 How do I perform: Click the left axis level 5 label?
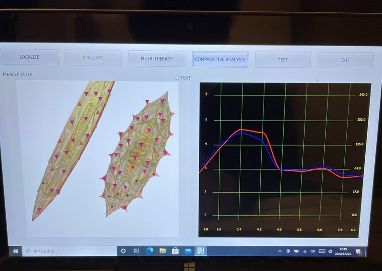(x=206, y=119)
